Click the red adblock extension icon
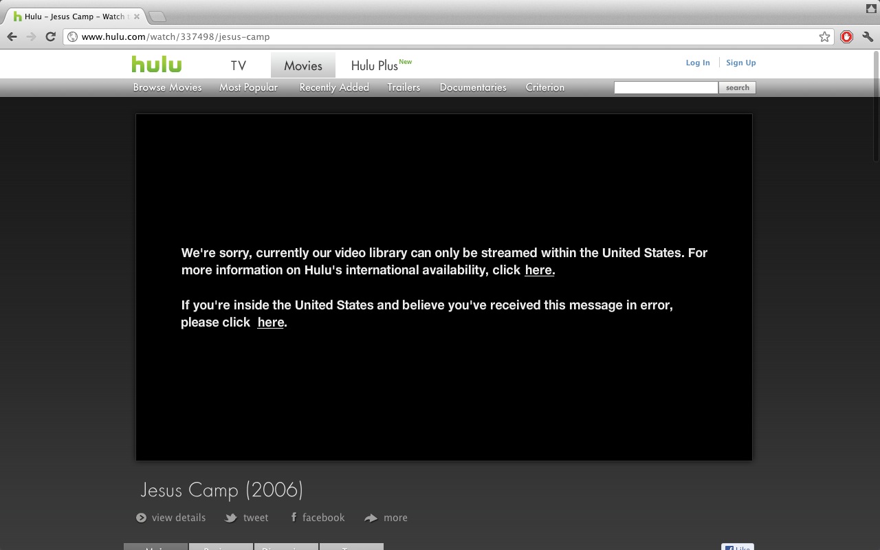 pyautogui.click(x=847, y=37)
